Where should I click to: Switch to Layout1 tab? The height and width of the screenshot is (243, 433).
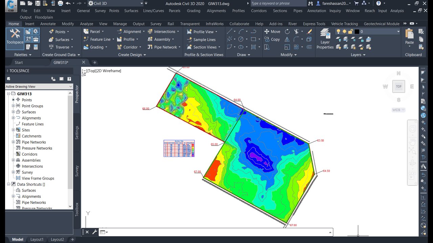[x=37, y=240]
